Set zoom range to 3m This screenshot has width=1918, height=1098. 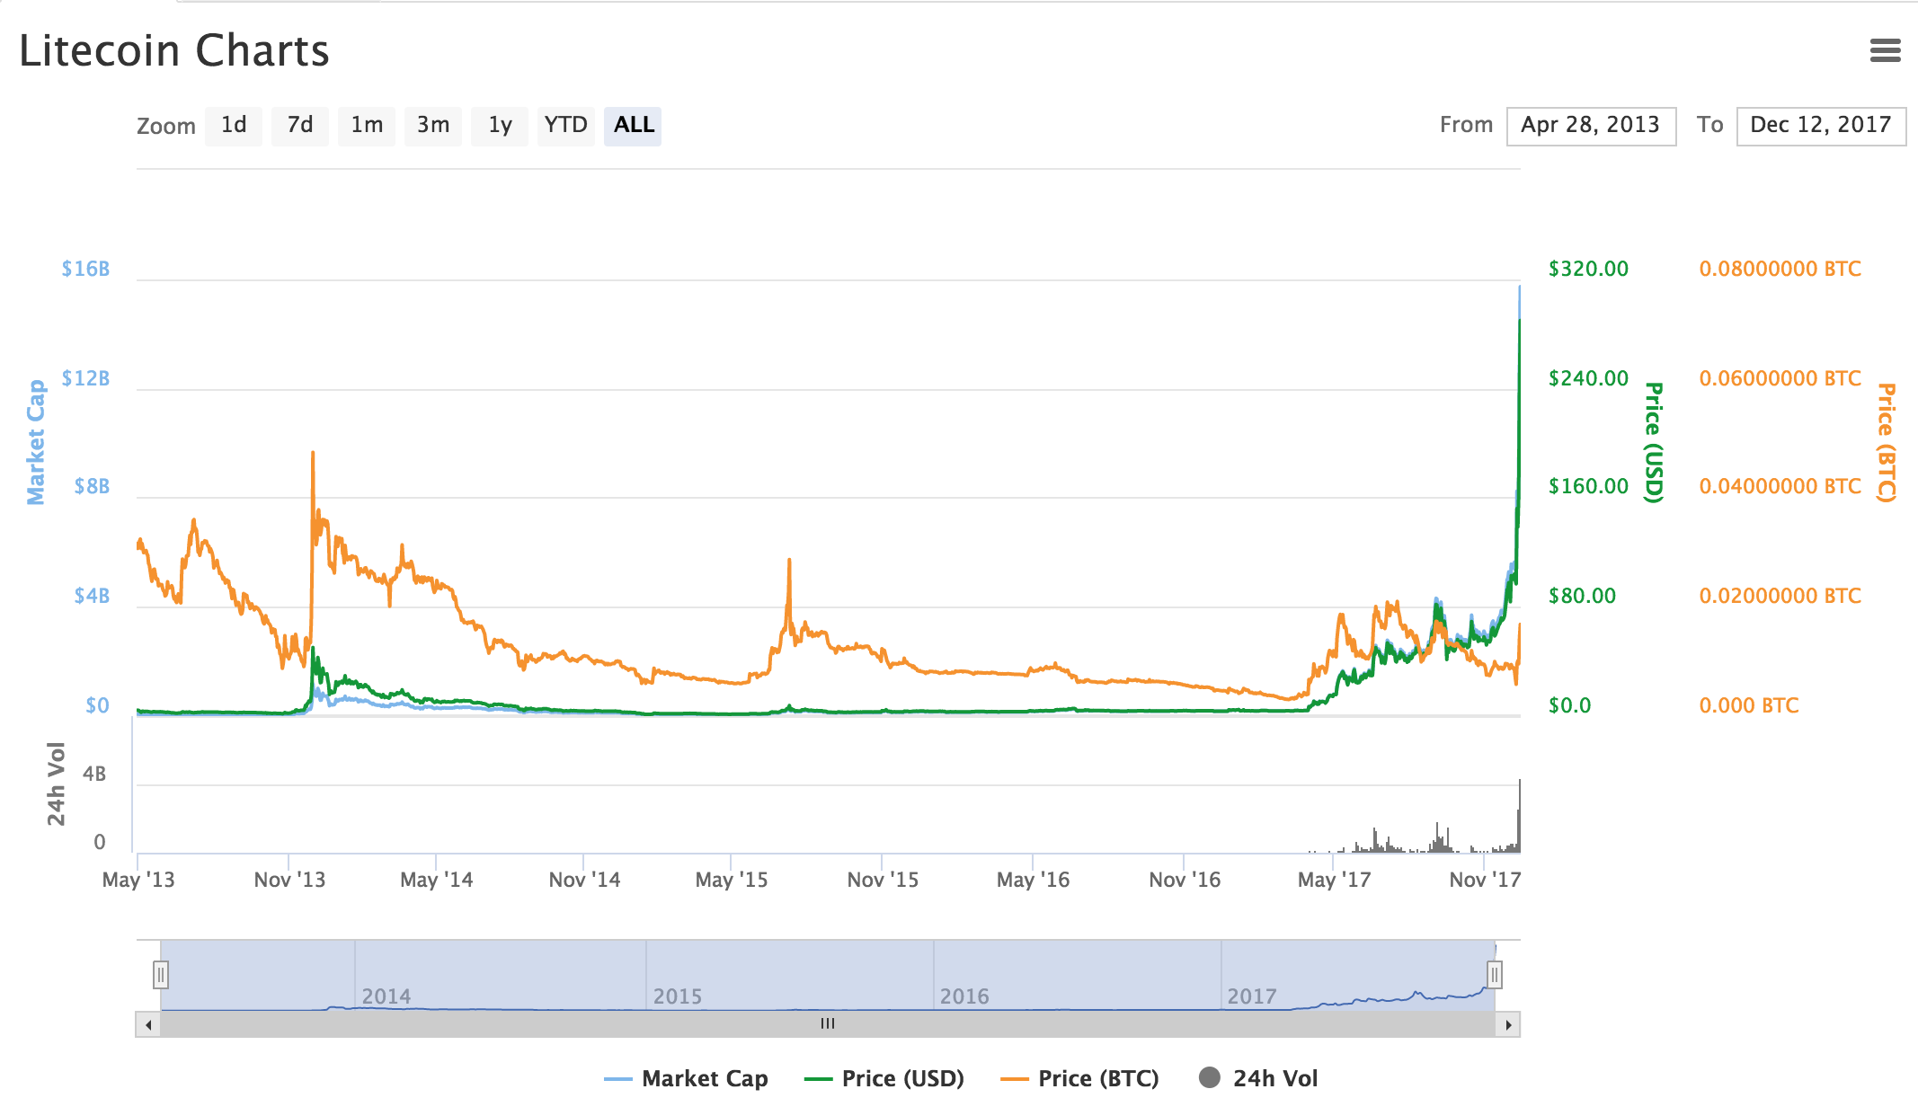click(433, 126)
